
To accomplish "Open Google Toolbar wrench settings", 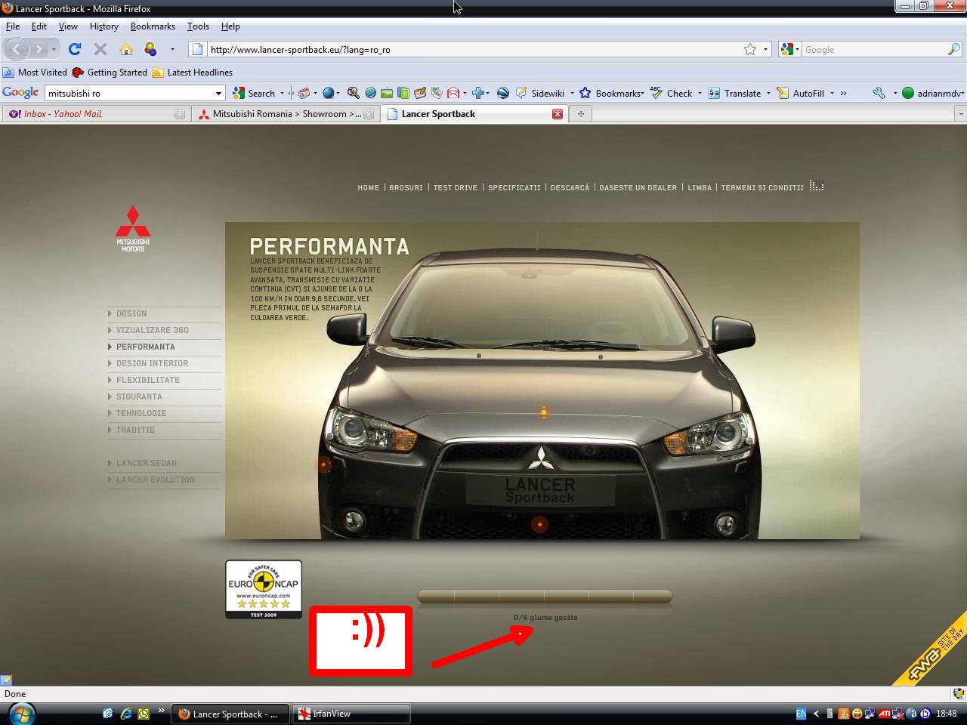I will (x=879, y=94).
